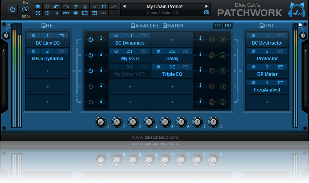Toggle power of Triple EQ slot 3:2
Screen dimensions: 309x183
158,67
